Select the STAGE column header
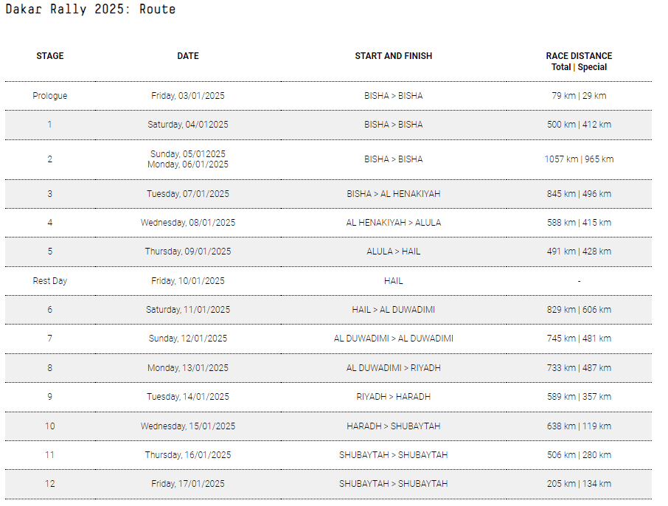The width and height of the screenshot is (668, 506). [50, 56]
